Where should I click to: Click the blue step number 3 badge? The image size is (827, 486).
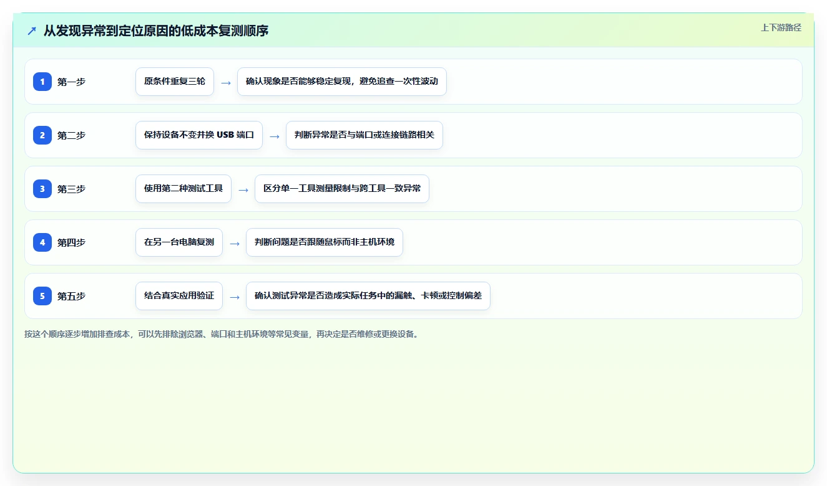pyautogui.click(x=42, y=189)
